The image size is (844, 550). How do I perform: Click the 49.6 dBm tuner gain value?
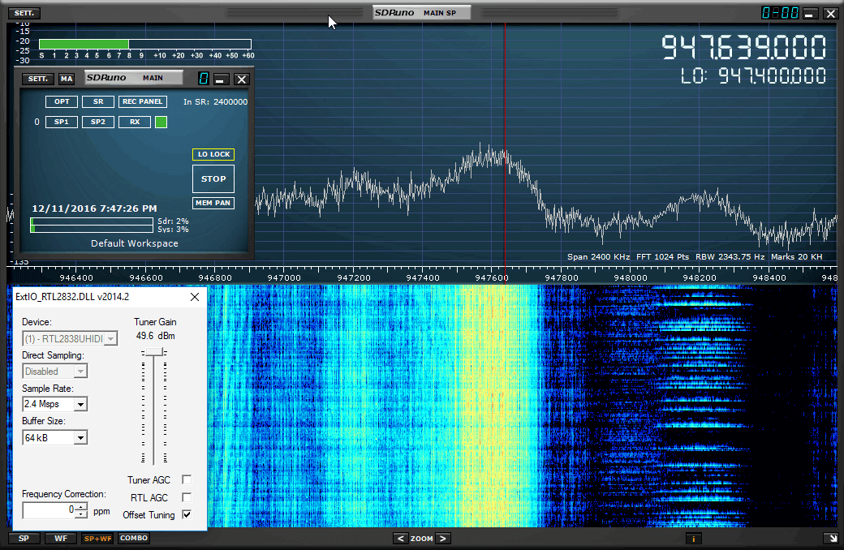155,336
